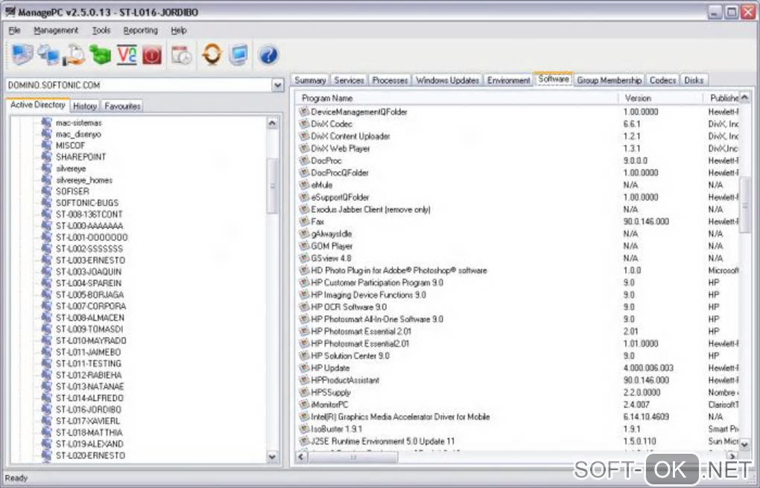Select ST-L017-XAVIERL in the tree
760x488 pixels.
pos(88,421)
